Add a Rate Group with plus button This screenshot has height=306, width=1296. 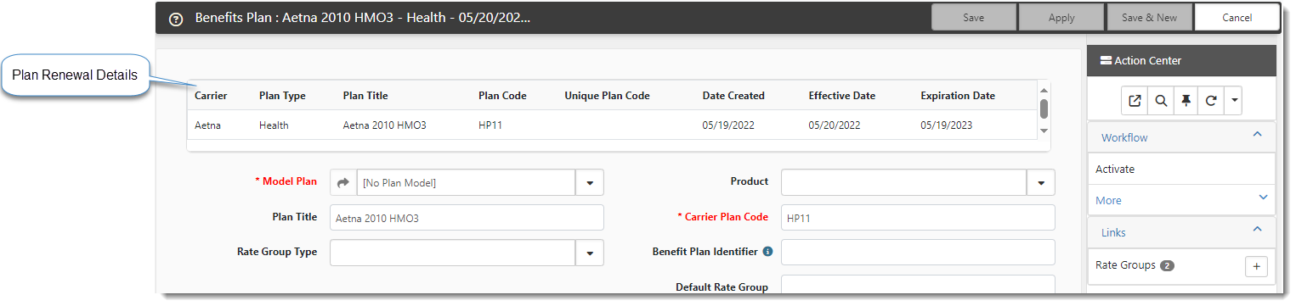click(1256, 266)
